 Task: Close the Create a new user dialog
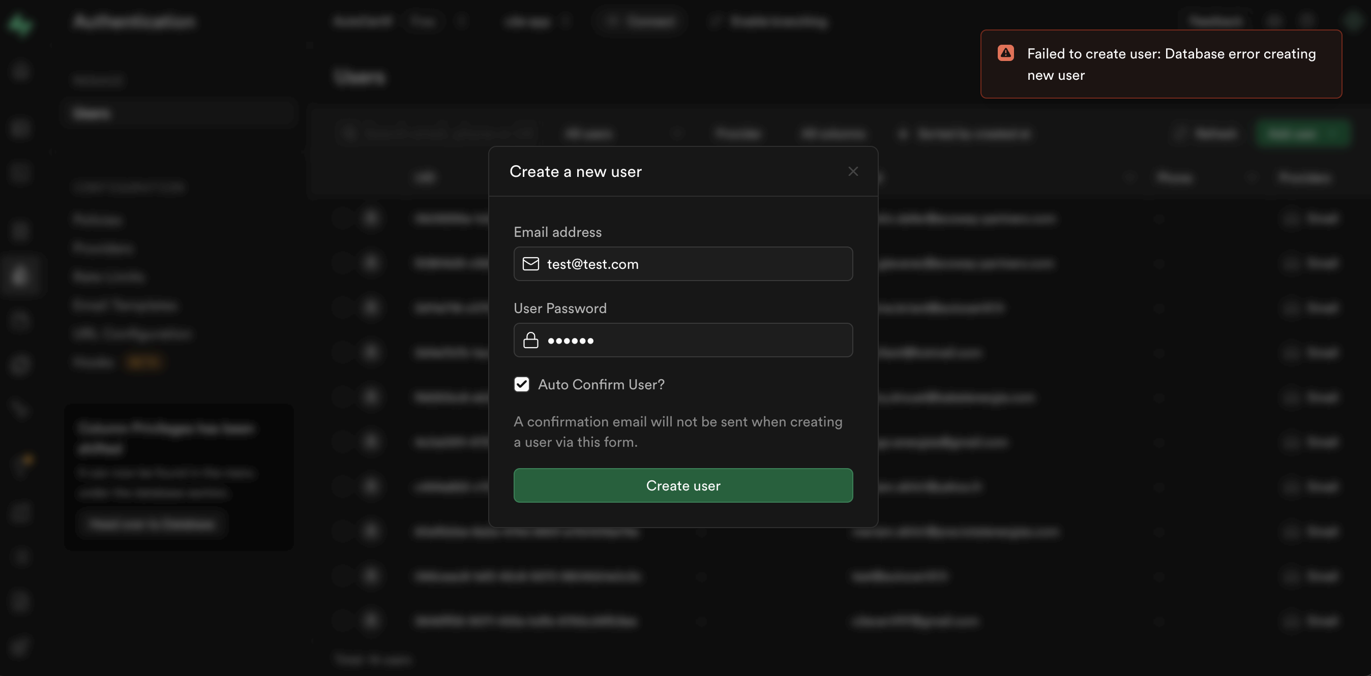tap(853, 171)
